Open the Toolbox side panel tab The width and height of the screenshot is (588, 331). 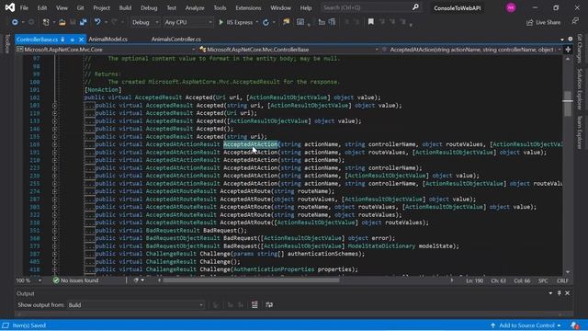pos(7,43)
